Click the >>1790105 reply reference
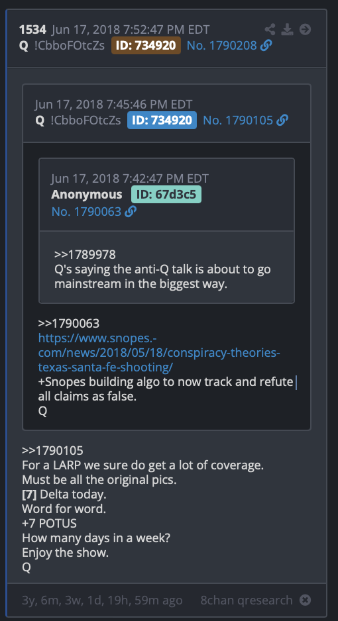 (x=53, y=451)
